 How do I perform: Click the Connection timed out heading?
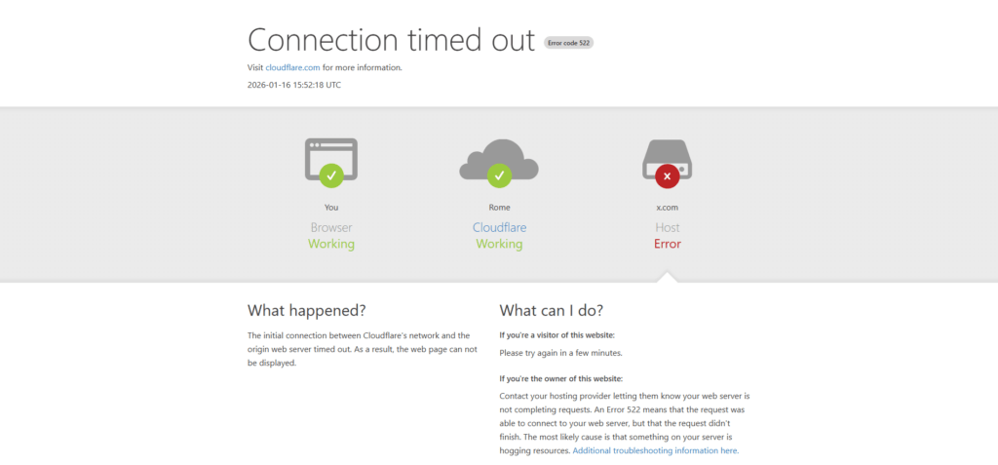coord(391,40)
